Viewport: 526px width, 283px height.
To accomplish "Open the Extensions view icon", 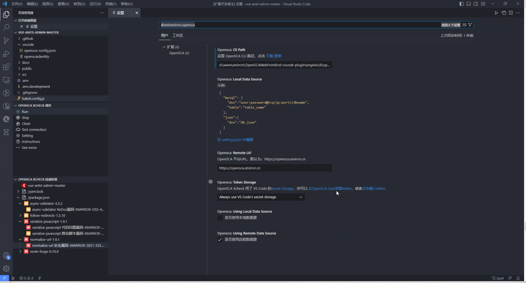I will (x=7, y=67).
